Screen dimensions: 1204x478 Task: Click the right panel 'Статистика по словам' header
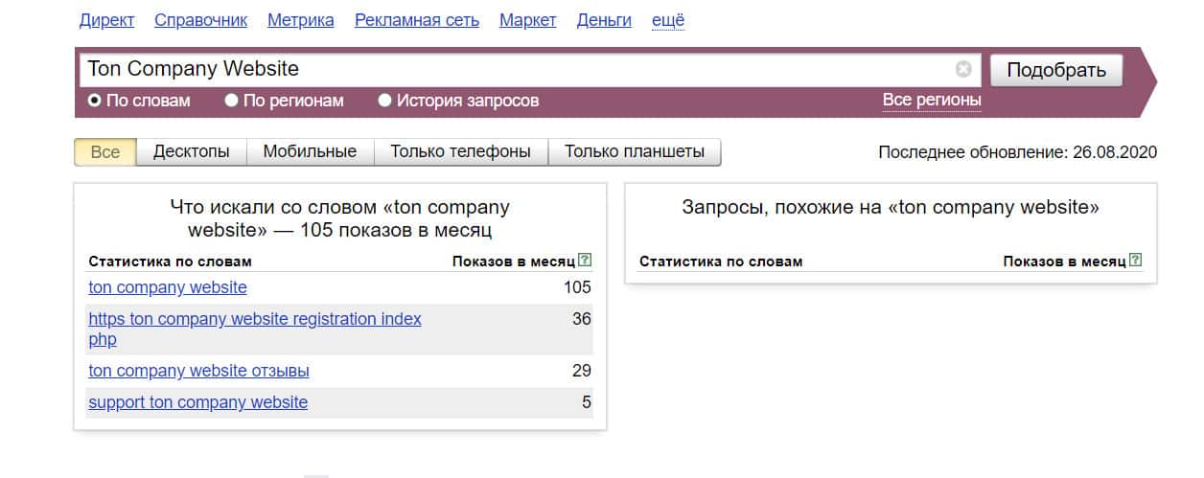[721, 262]
